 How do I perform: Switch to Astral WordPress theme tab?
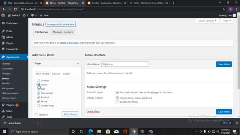point(149,3)
